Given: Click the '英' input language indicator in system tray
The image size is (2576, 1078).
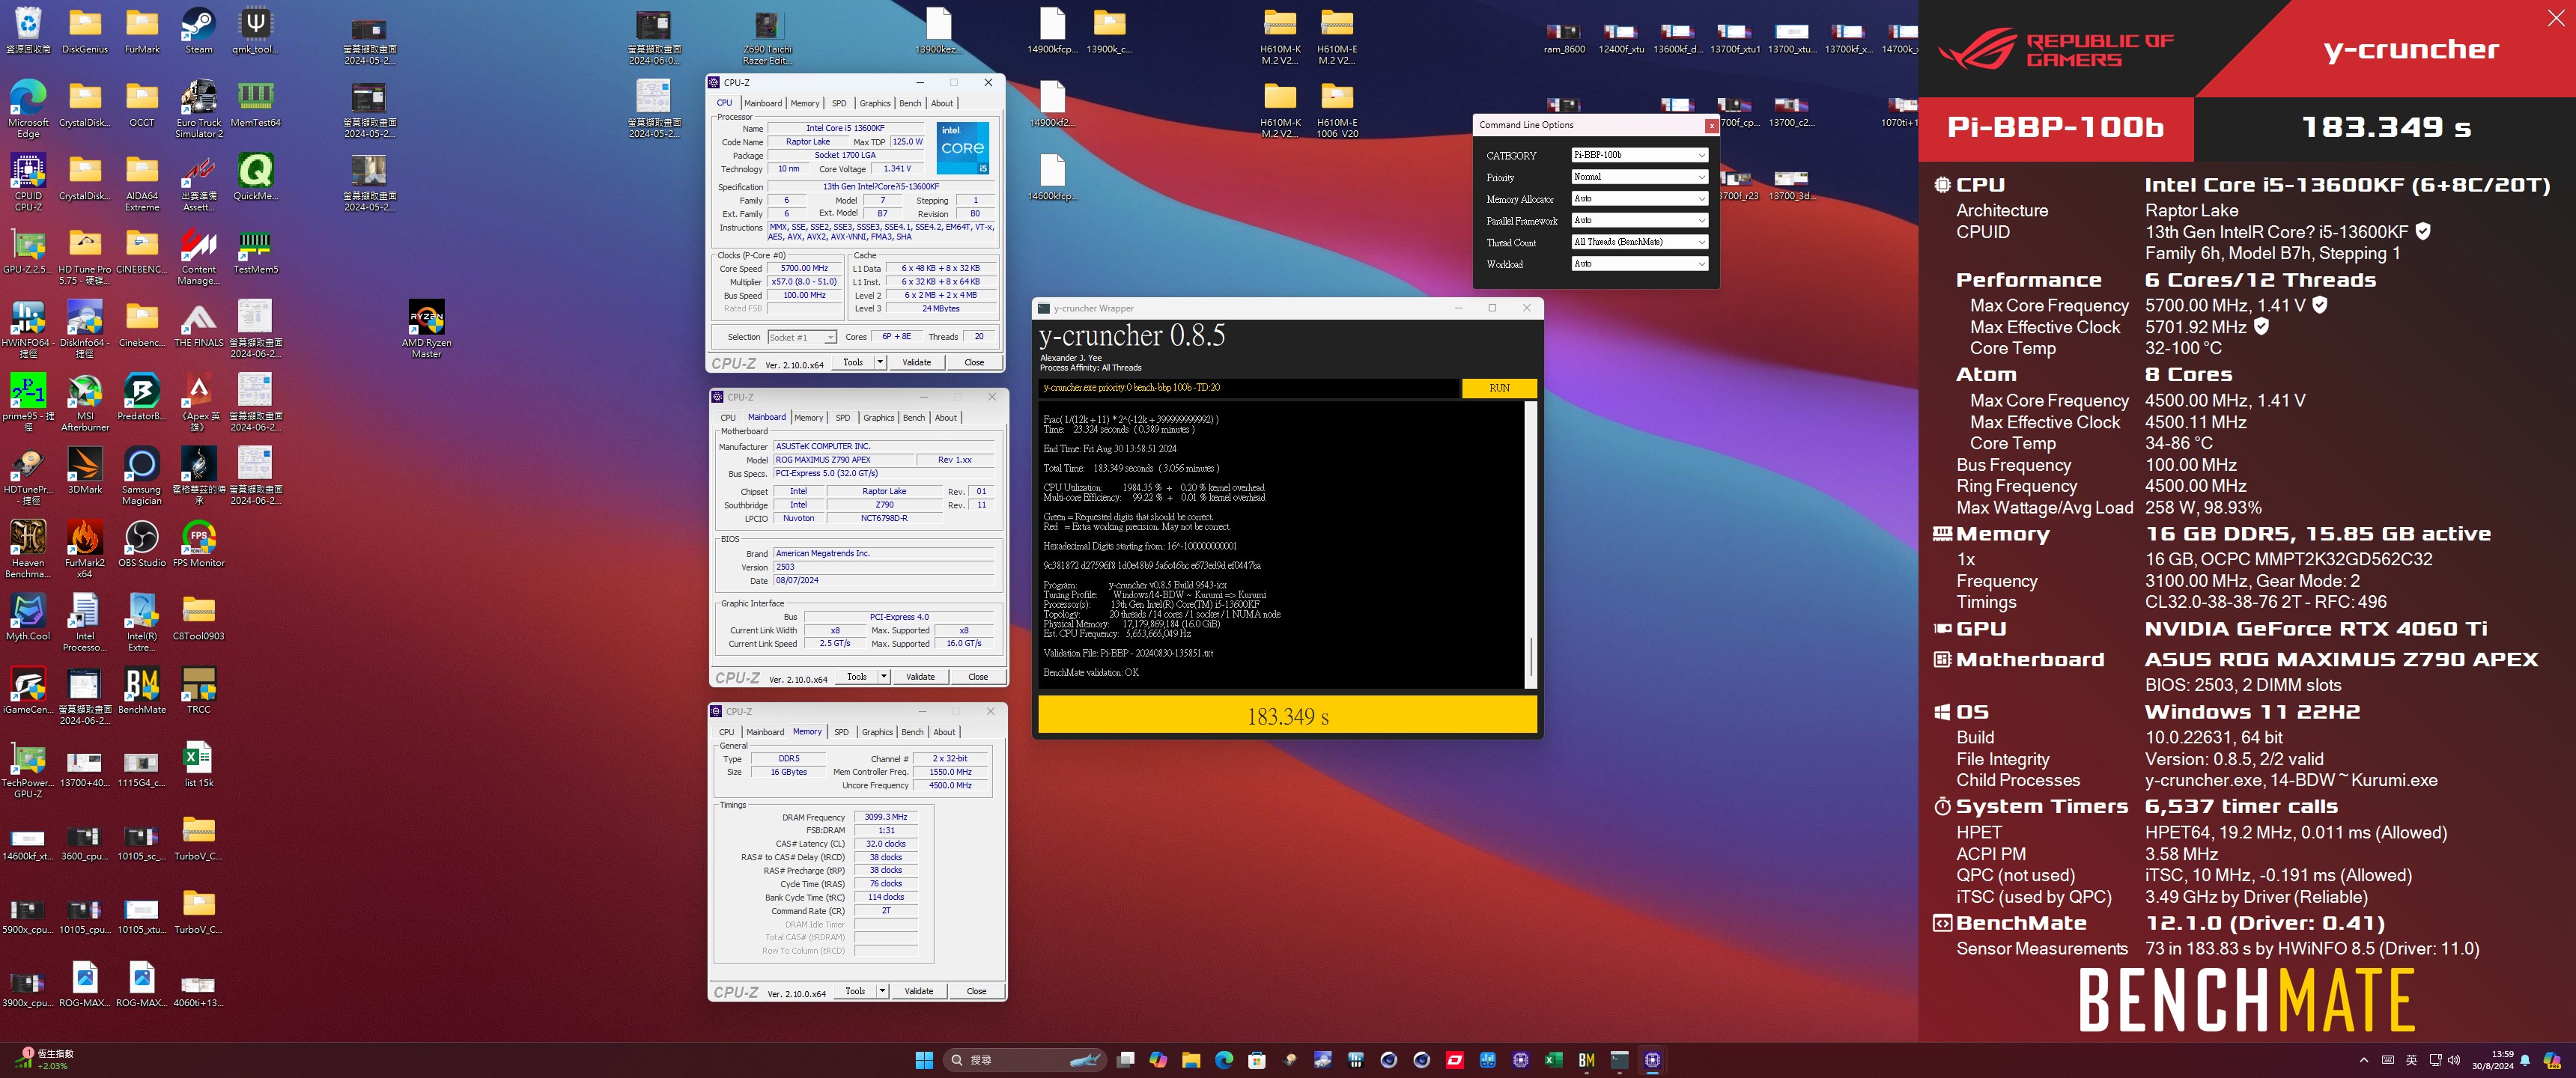Looking at the screenshot, I should 2411,1060.
